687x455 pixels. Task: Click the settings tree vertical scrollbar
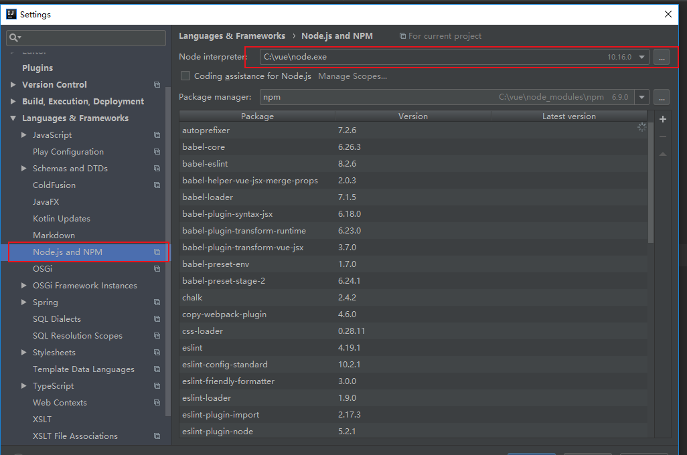(x=168, y=252)
